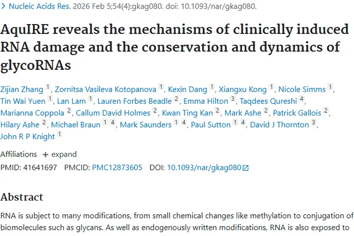Click the external link icon beside DOI
This screenshot has height=236, width=354.
click(245, 168)
